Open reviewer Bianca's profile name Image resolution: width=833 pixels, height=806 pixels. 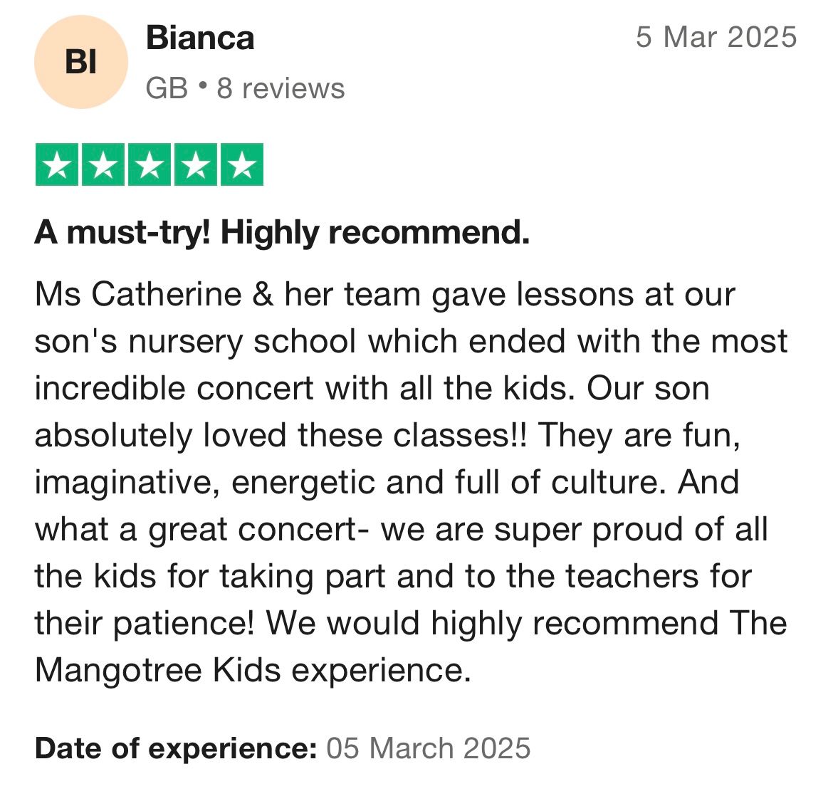(200, 38)
